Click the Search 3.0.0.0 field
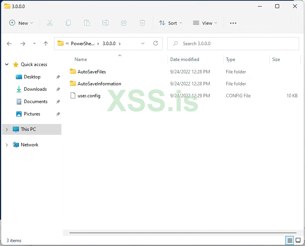 click(233, 44)
